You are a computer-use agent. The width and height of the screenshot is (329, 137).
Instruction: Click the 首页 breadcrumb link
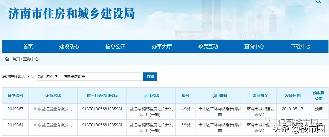[16, 59]
